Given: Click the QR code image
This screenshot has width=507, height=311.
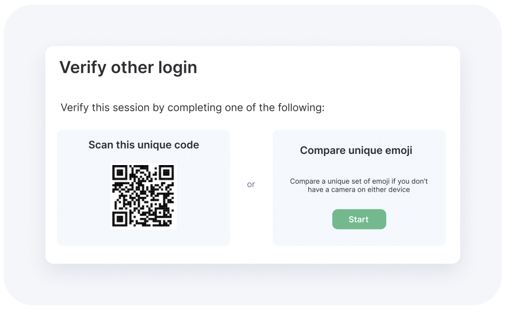Looking at the screenshot, I should click(143, 196).
